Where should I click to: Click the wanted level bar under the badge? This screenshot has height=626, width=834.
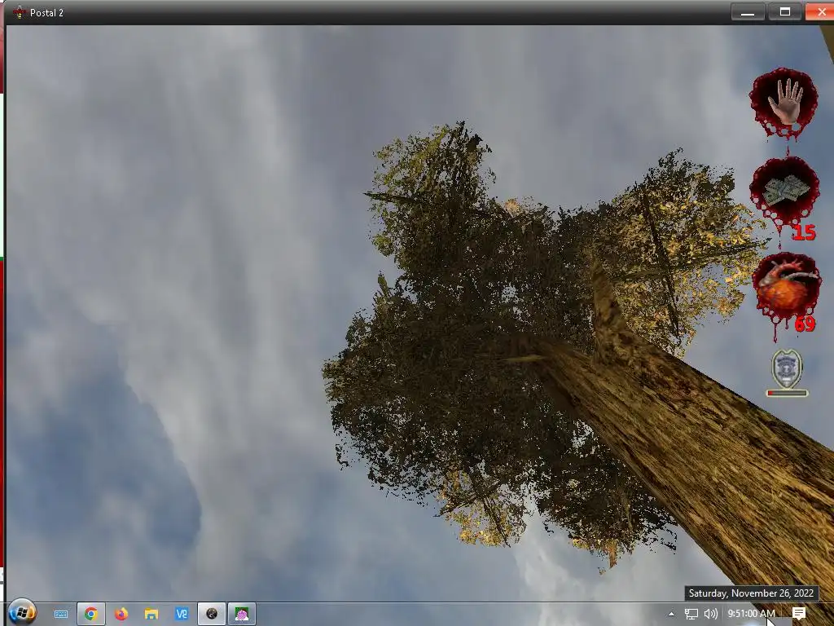click(x=787, y=394)
